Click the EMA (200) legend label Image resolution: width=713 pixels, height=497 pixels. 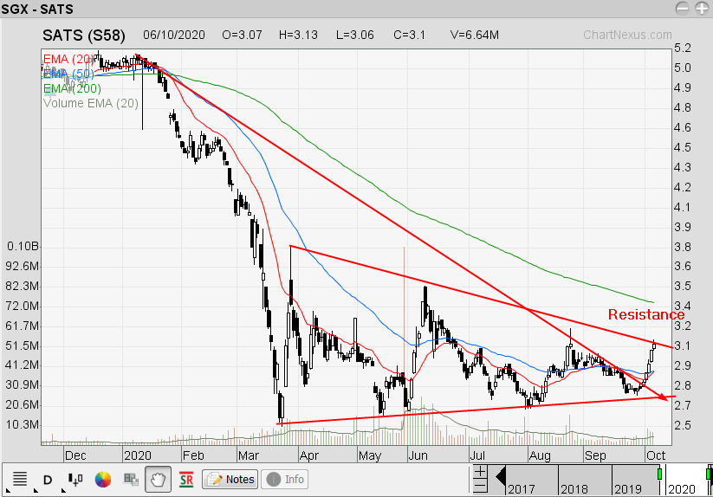coord(72,88)
